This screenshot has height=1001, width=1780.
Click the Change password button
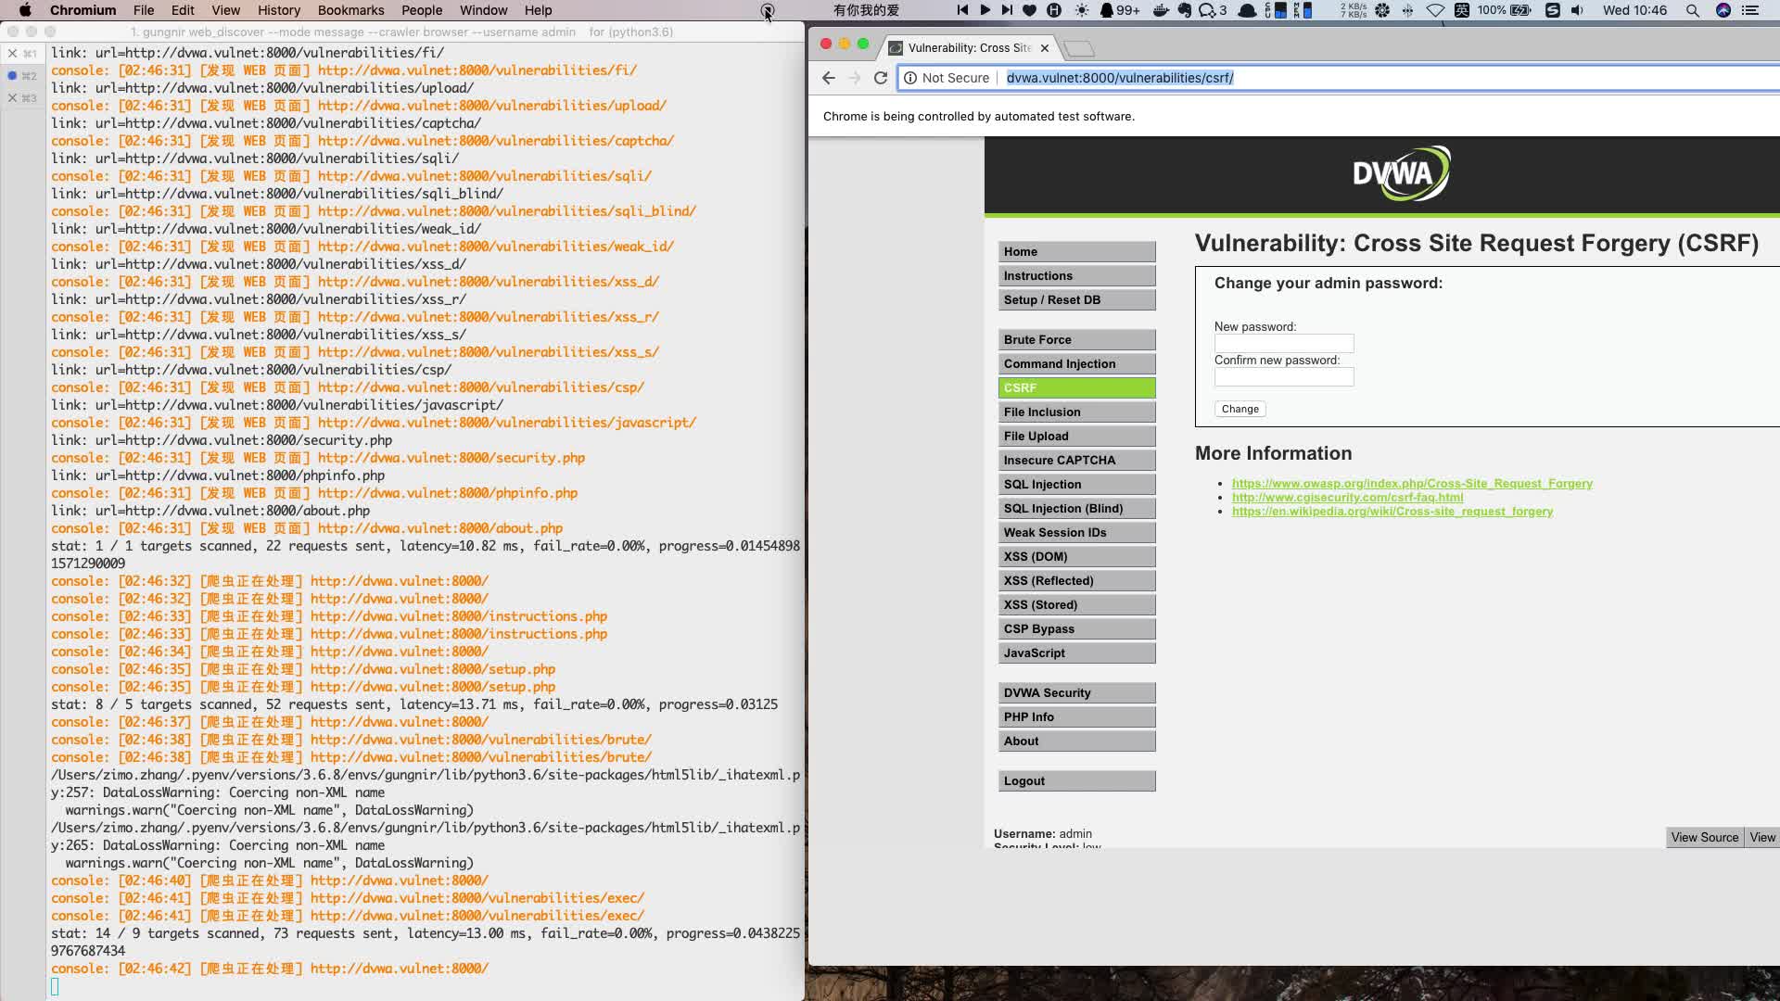point(1240,409)
